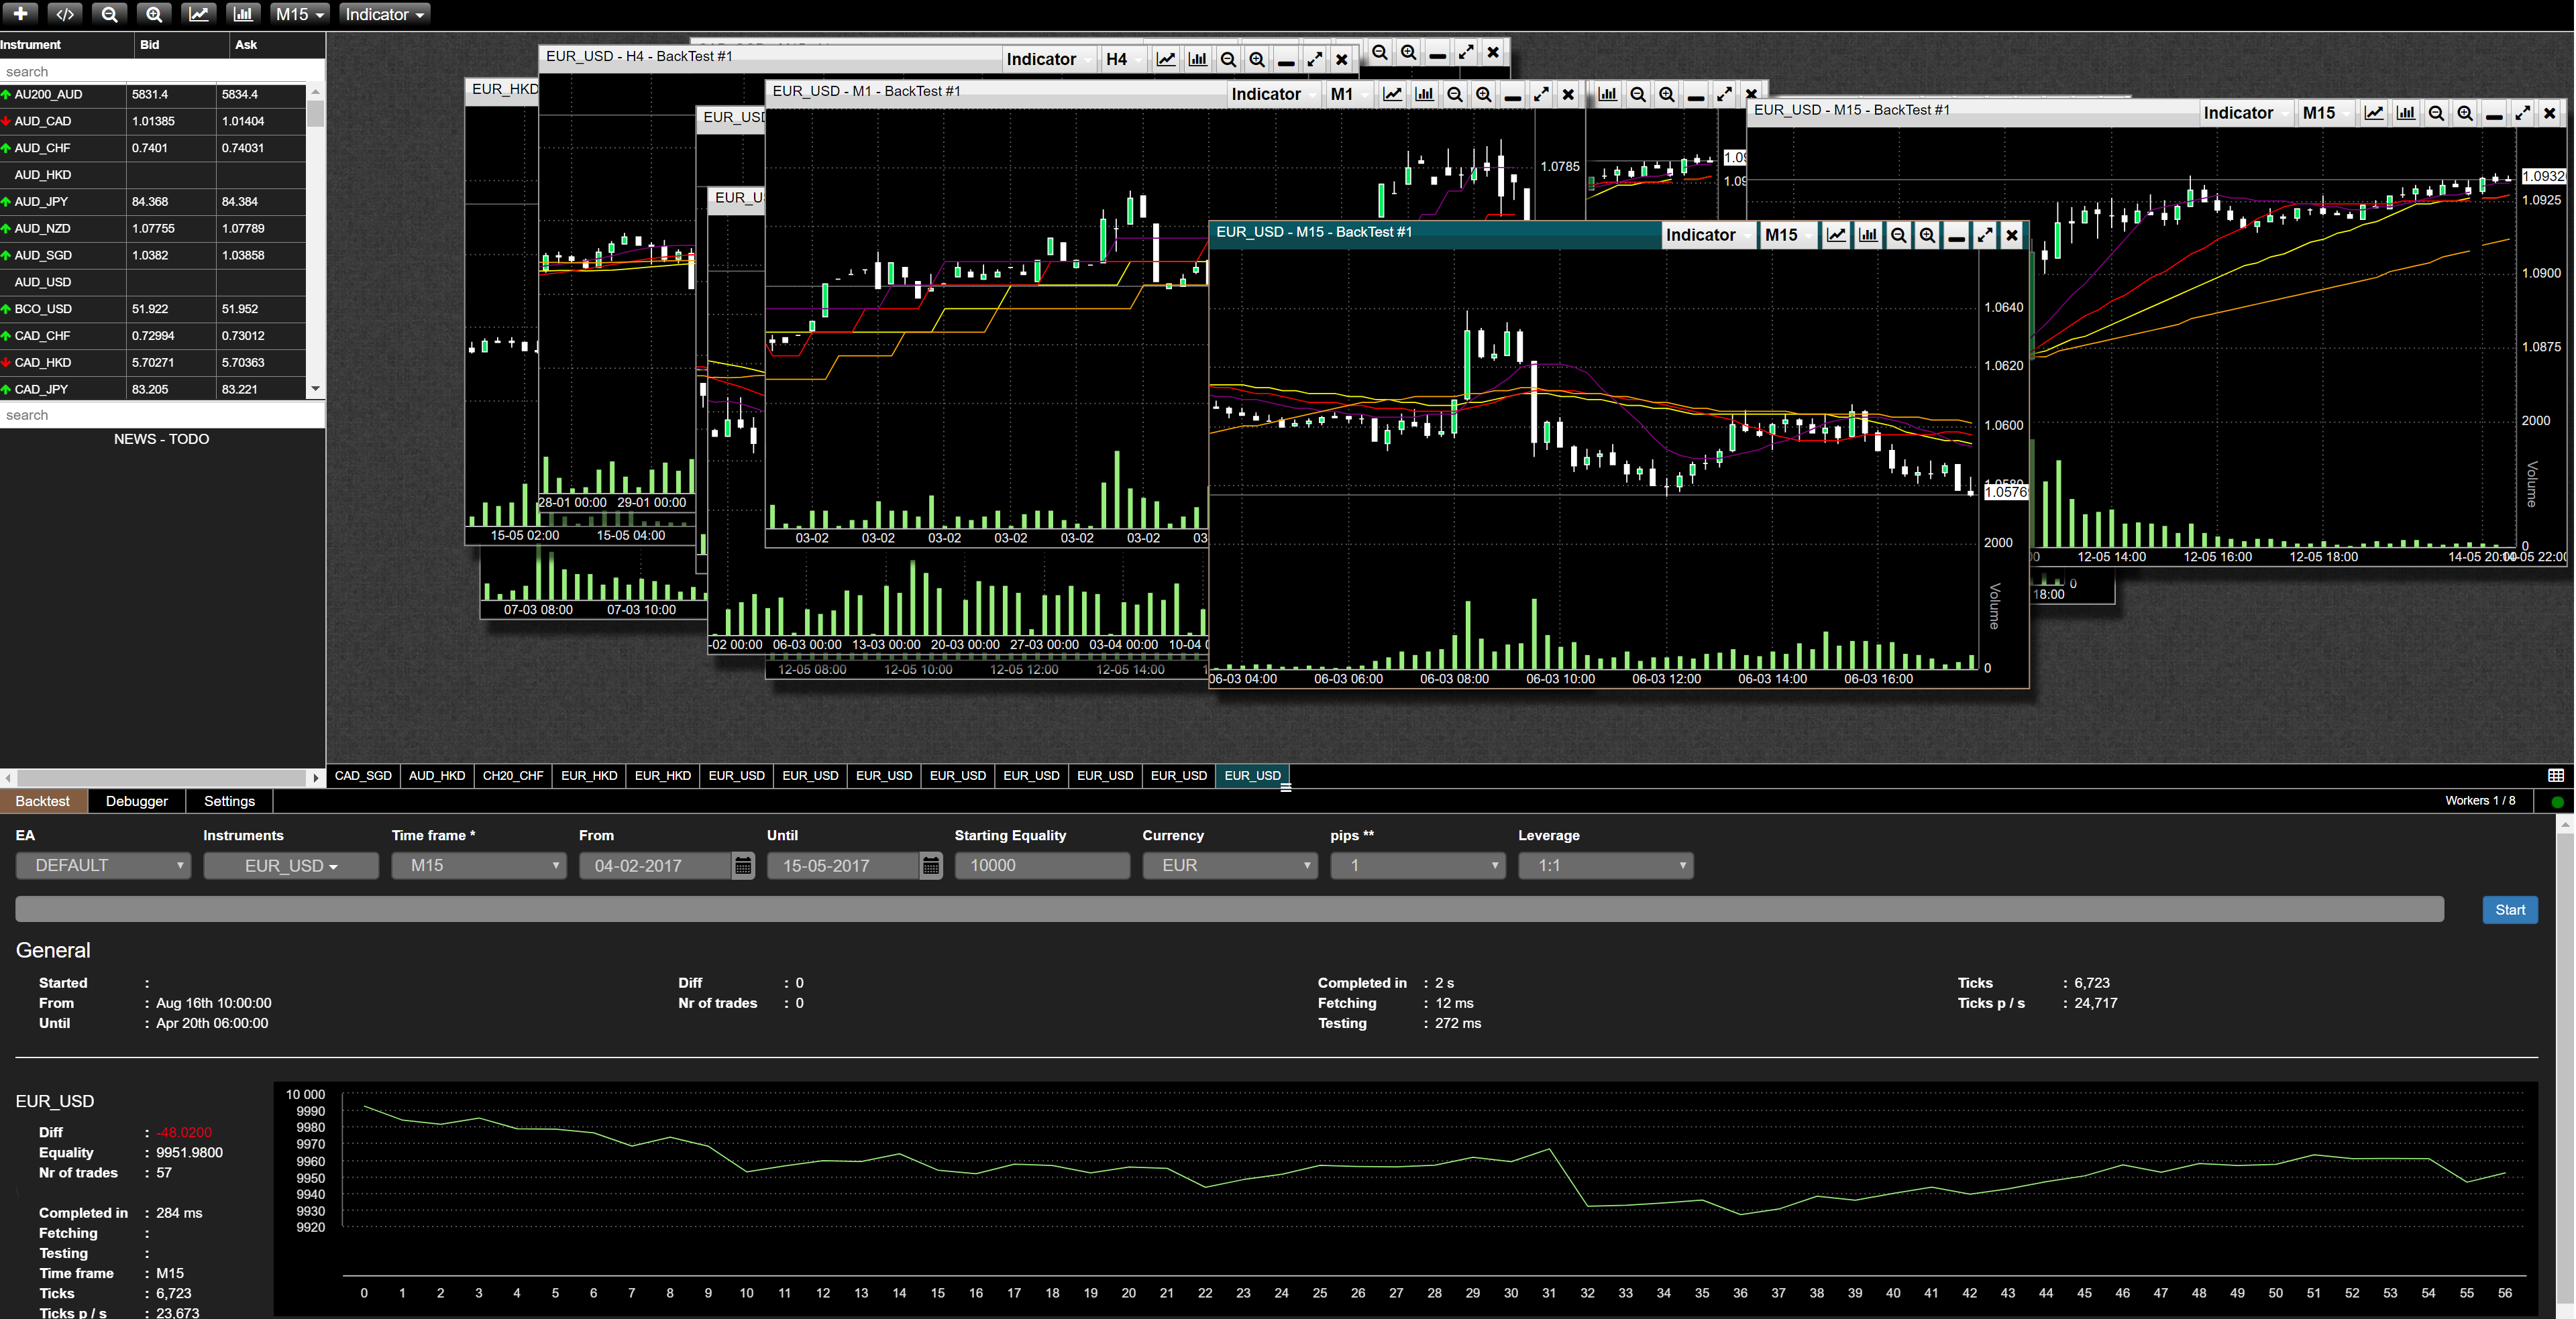Open the code editor icon in top toolbar
2576x1319 pixels.
(65, 14)
